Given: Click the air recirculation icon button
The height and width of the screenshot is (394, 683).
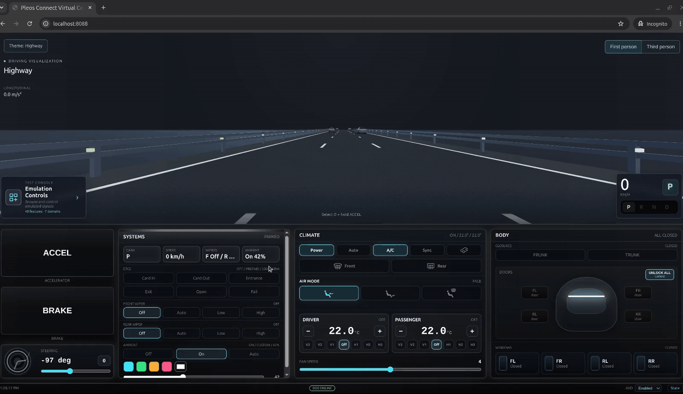Looking at the screenshot, I should pyautogui.click(x=464, y=250).
